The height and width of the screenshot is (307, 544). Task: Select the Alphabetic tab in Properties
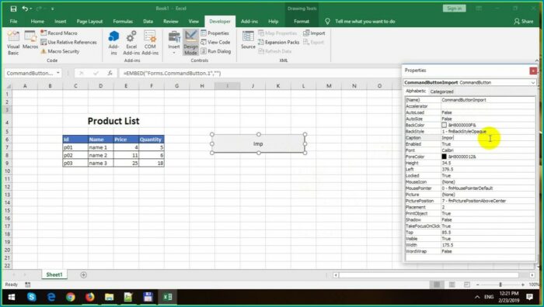click(416, 91)
